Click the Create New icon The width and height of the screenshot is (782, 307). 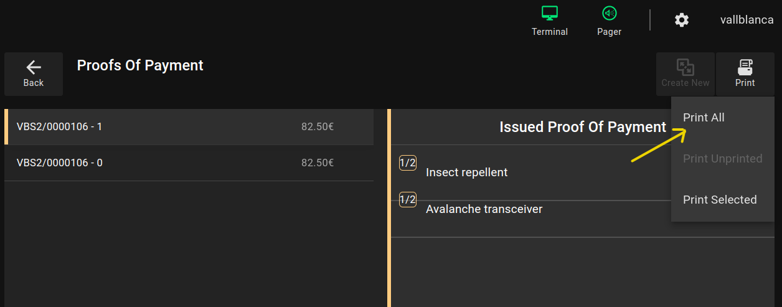click(x=685, y=68)
